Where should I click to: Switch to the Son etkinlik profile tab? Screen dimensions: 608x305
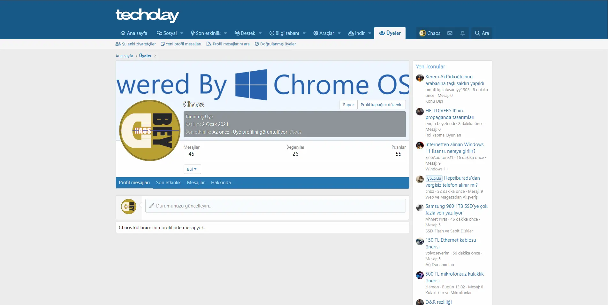click(x=168, y=183)
